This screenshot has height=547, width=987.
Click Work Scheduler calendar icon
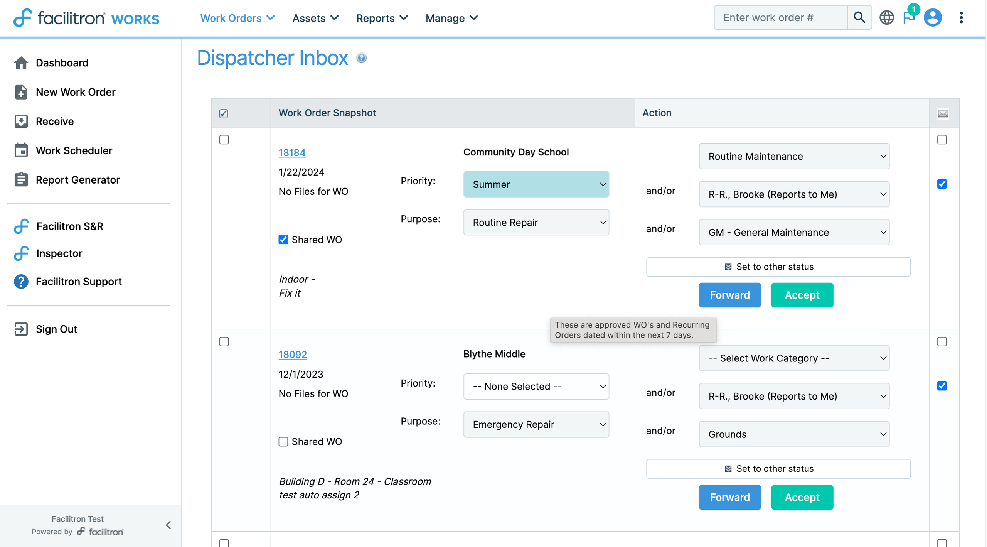(x=21, y=150)
